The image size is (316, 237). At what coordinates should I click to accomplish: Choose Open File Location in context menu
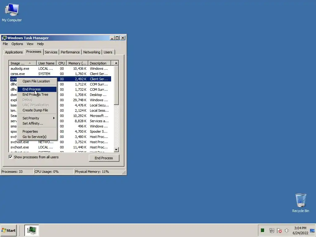click(37, 81)
